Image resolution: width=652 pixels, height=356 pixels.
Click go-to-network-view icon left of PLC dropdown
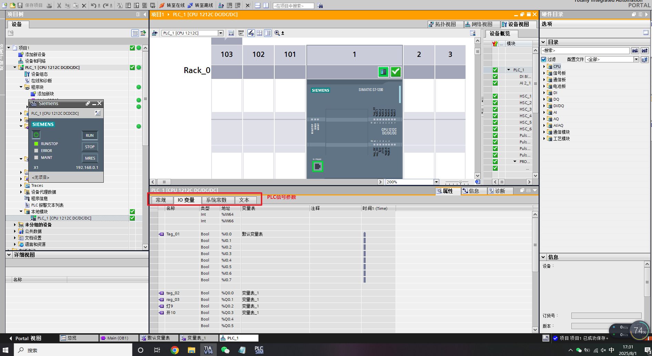point(155,33)
